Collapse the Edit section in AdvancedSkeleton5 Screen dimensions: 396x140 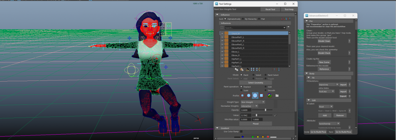[x=309, y=100]
